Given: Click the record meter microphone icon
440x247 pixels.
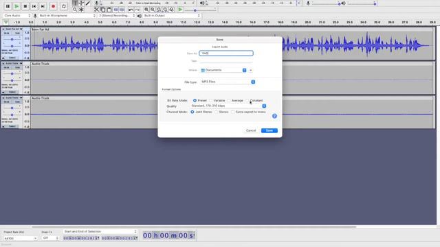Looking at the screenshot, I should coord(96,3).
